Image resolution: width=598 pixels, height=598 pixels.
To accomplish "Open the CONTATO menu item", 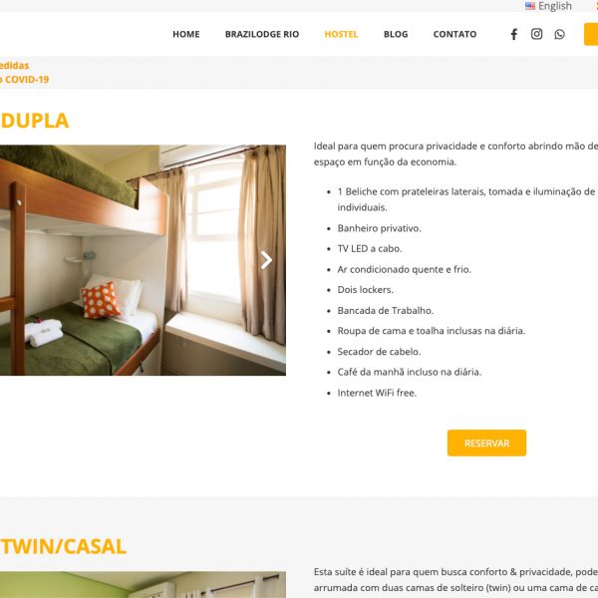I will [454, 34].
